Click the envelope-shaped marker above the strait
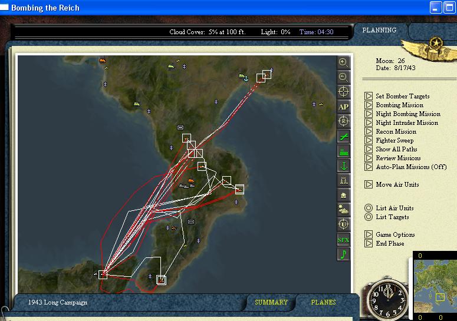This screenshot has height=321, width=457. 191,222
